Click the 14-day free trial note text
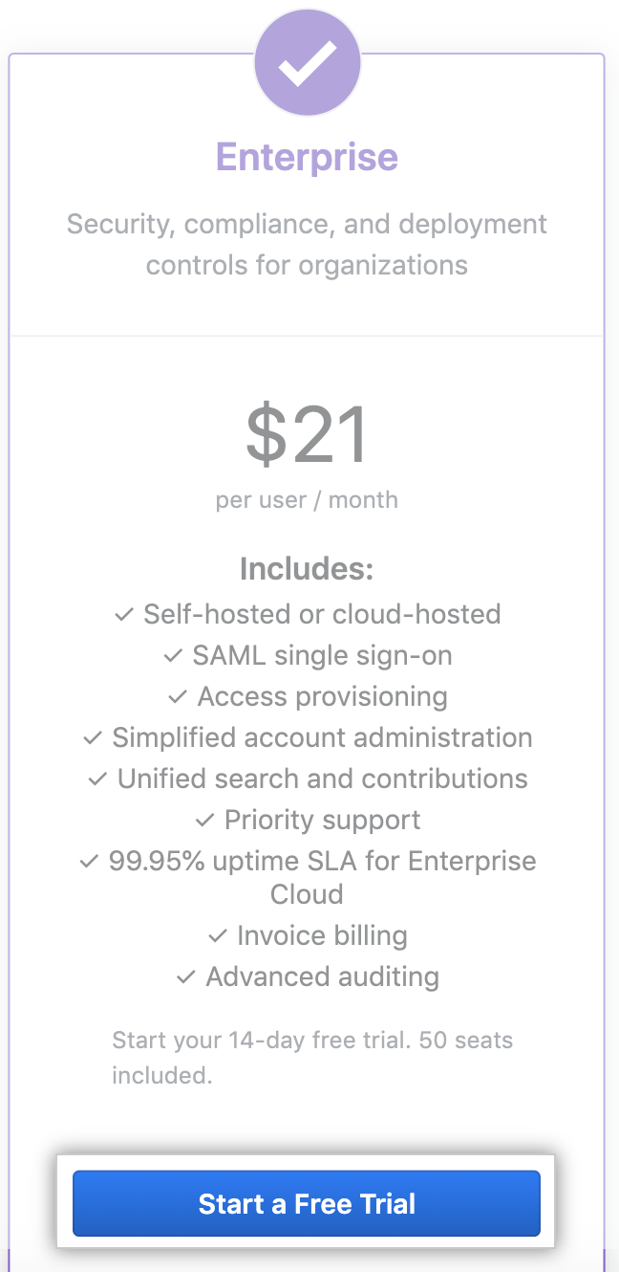This screenshot has width=619, height=1272. 312,1057
